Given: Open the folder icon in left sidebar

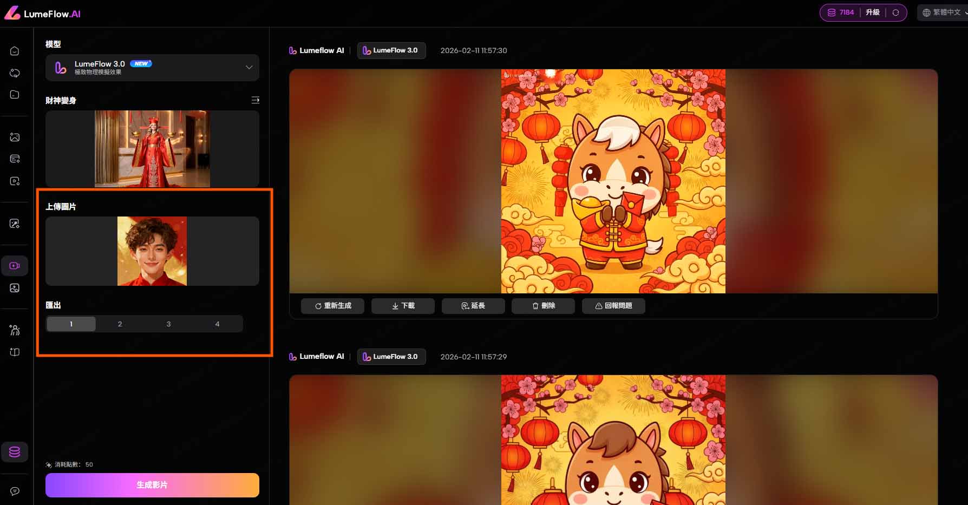Looking at the screenshot, I should click(15, 95).
